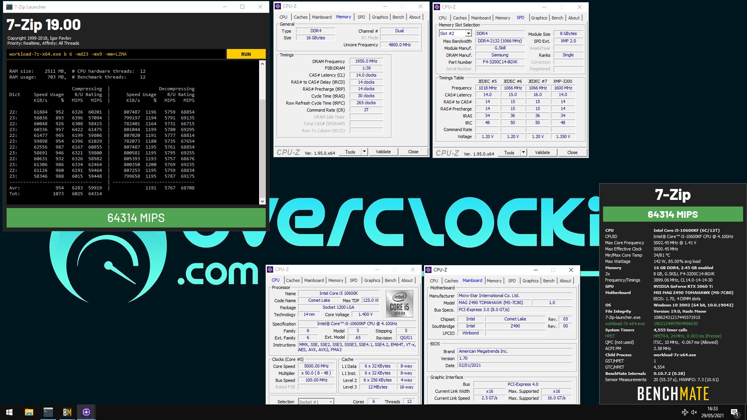Open Windows Start menu
This screenshot has width=747, height=420.
9,412
